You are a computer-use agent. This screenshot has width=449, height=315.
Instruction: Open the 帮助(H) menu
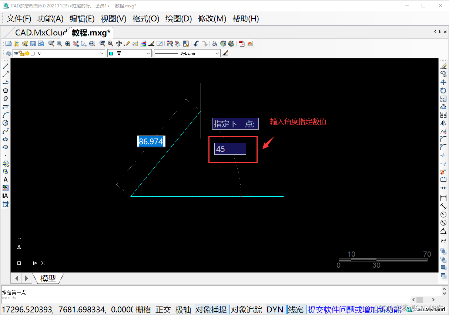pos(246,19)
